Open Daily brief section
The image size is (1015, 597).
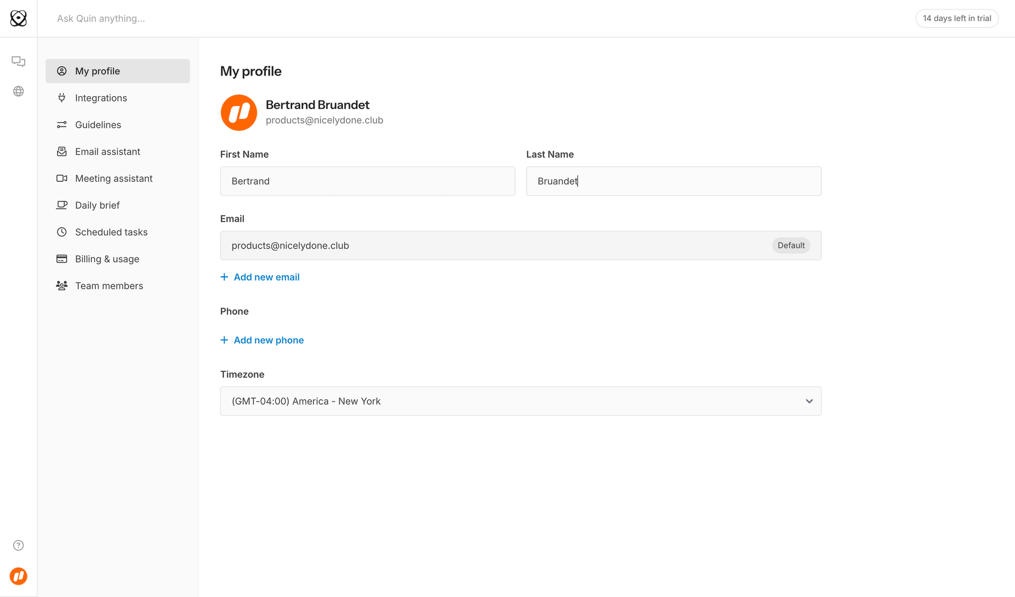(97, 205)
